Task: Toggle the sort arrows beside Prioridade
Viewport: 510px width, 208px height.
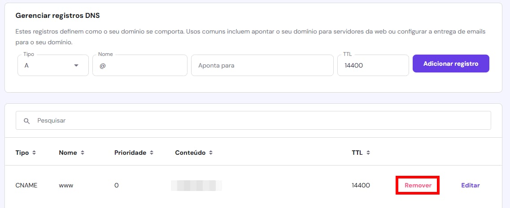Action: (x=152, y=153)
